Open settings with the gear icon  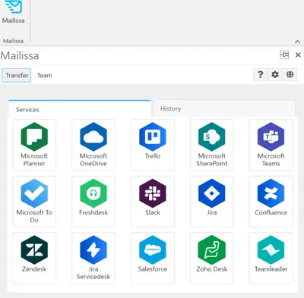click(x=275, y=74)
